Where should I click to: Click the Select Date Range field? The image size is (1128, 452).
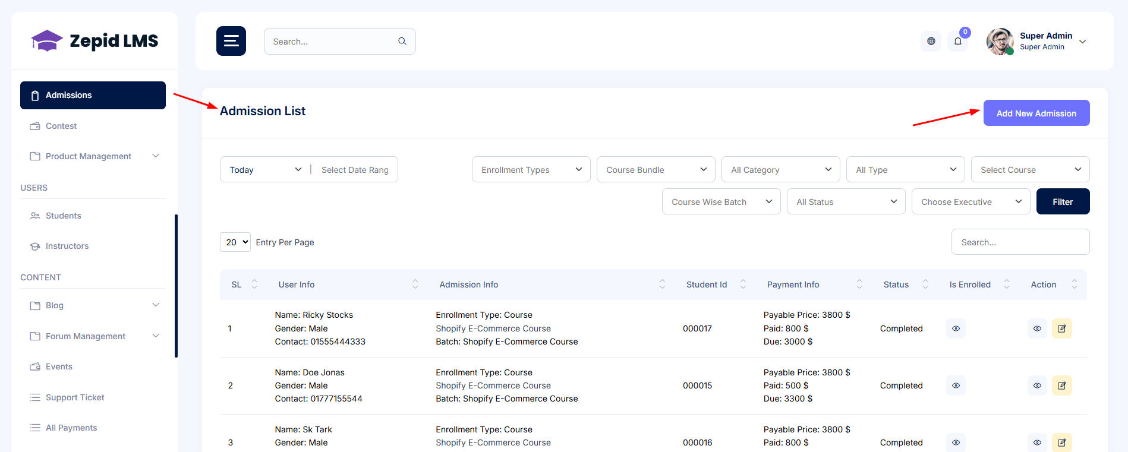pyautogui.click(x=355, y=170)
